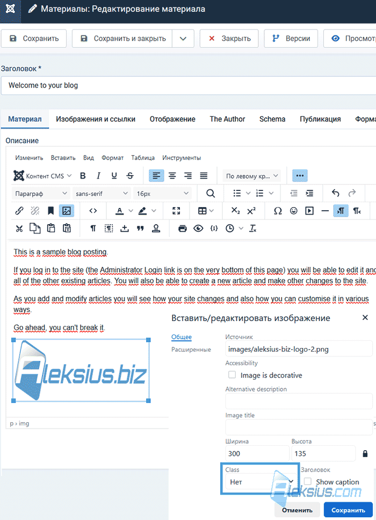This screenshot has height=520, width=376.
Task: Expand the Save and close dropdown arrow
Action: pyautogui.click(x=183, y=39)
